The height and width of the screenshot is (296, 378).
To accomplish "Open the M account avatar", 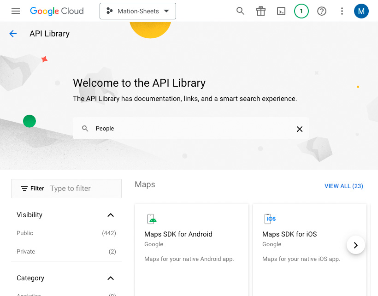I will tap(361, 11).
